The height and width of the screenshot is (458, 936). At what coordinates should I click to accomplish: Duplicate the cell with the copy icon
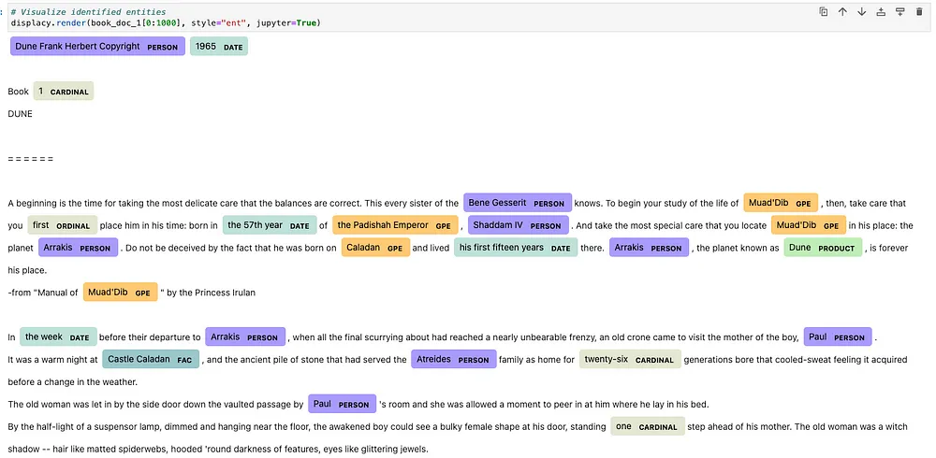click(x=823, y=12)
